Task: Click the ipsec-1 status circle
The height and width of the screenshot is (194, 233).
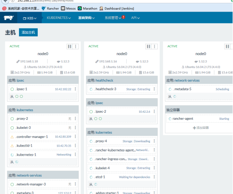Action: point(12,89)
